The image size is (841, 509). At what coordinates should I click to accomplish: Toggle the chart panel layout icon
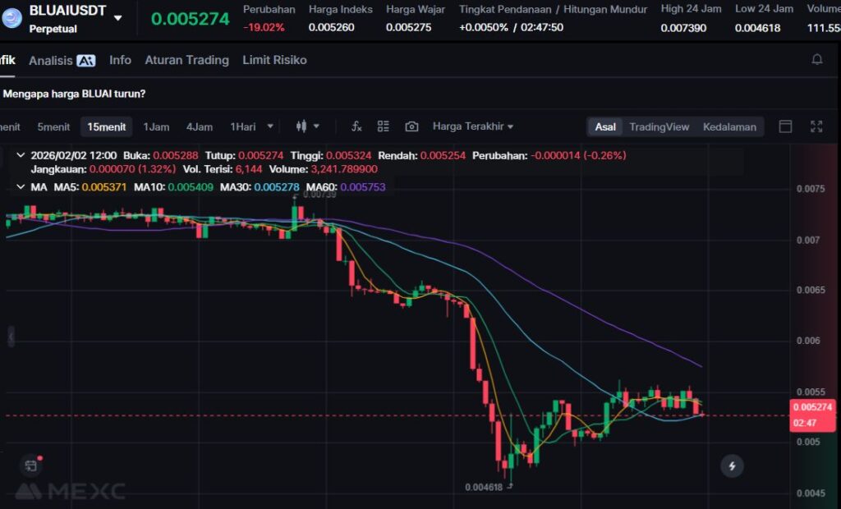point(785,126)
